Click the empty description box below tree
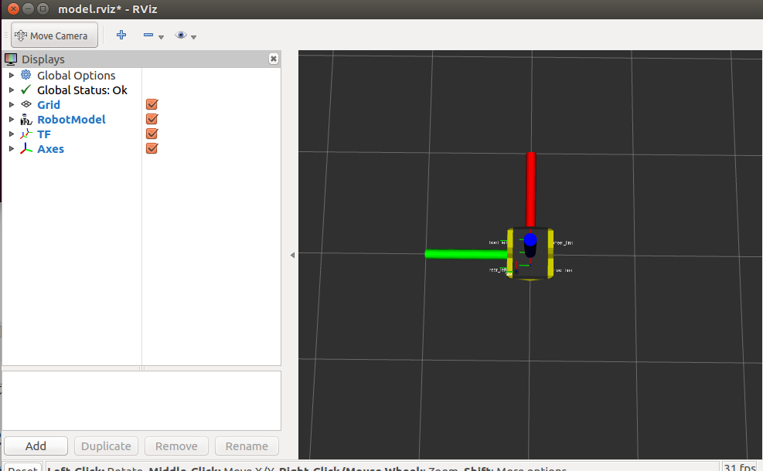This screenshot has width=763, height=471. pos(141,401)
